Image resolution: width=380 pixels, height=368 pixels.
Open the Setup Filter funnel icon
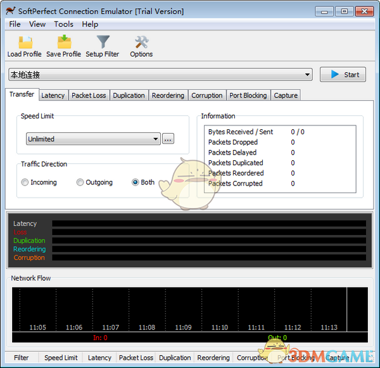(x=103, y=42)
